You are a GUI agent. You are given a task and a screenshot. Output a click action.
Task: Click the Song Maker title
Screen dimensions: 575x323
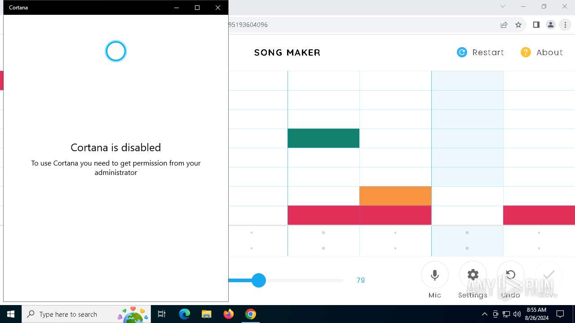[287, 52]
